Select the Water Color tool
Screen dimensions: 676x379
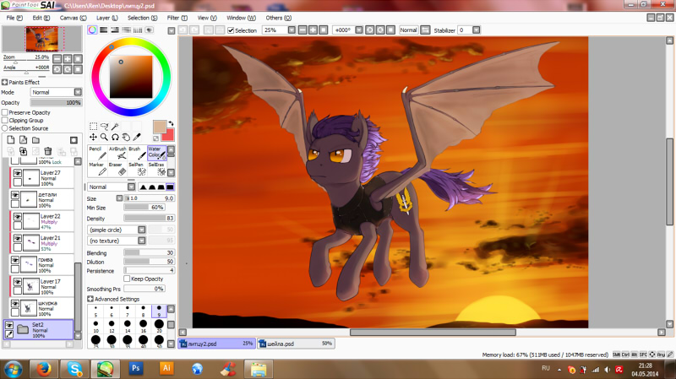coord(157,153)
